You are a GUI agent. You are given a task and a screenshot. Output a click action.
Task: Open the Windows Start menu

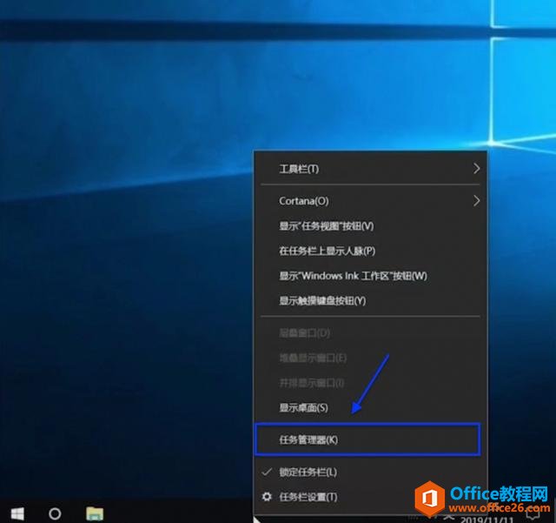pyautogui.click(x=17, y=513)
